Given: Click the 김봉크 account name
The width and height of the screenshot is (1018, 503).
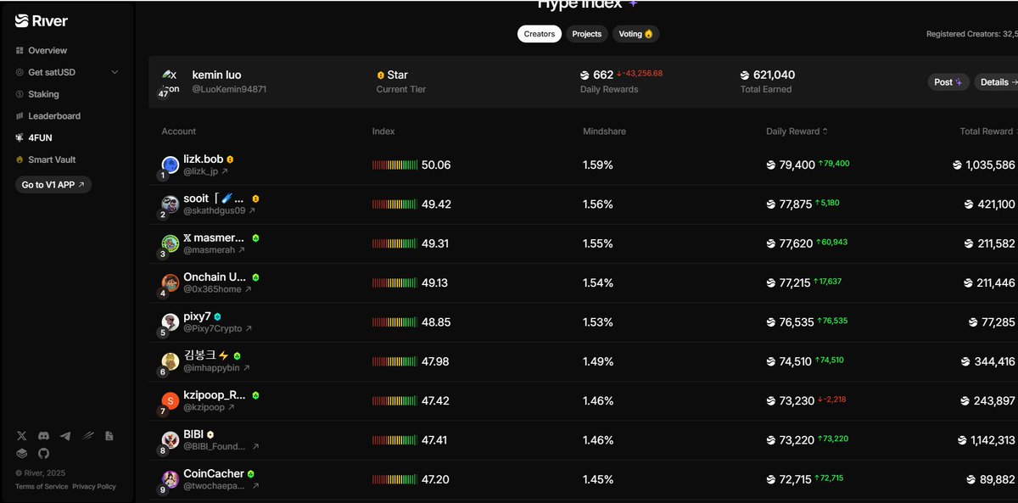Looking at the screenshot, I should pyautogui.click(x=199, y=355).
